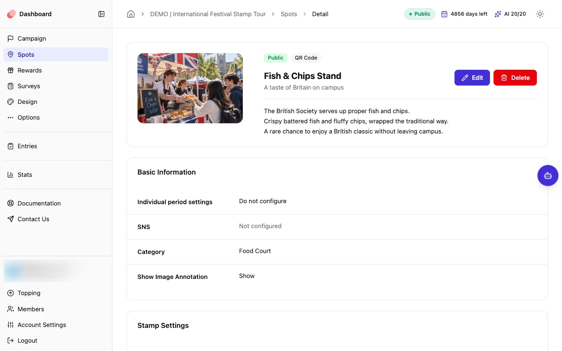Click the Topping up-arrow circle icon

tap(11, 293)
